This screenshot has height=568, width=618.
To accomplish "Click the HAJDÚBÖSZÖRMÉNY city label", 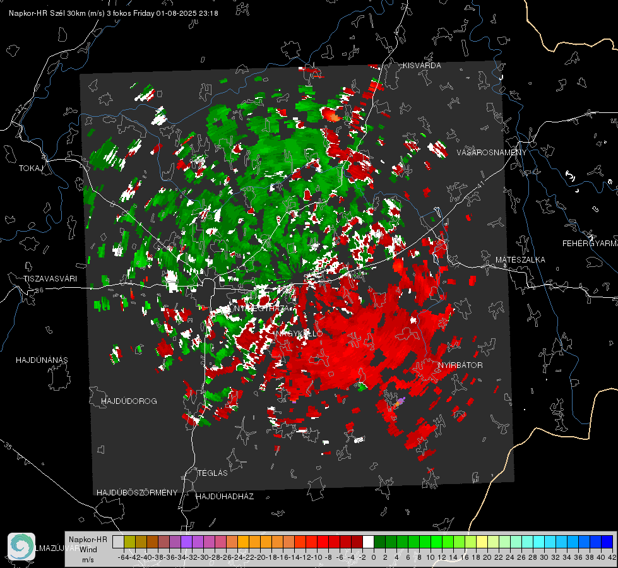I will 137,493.
